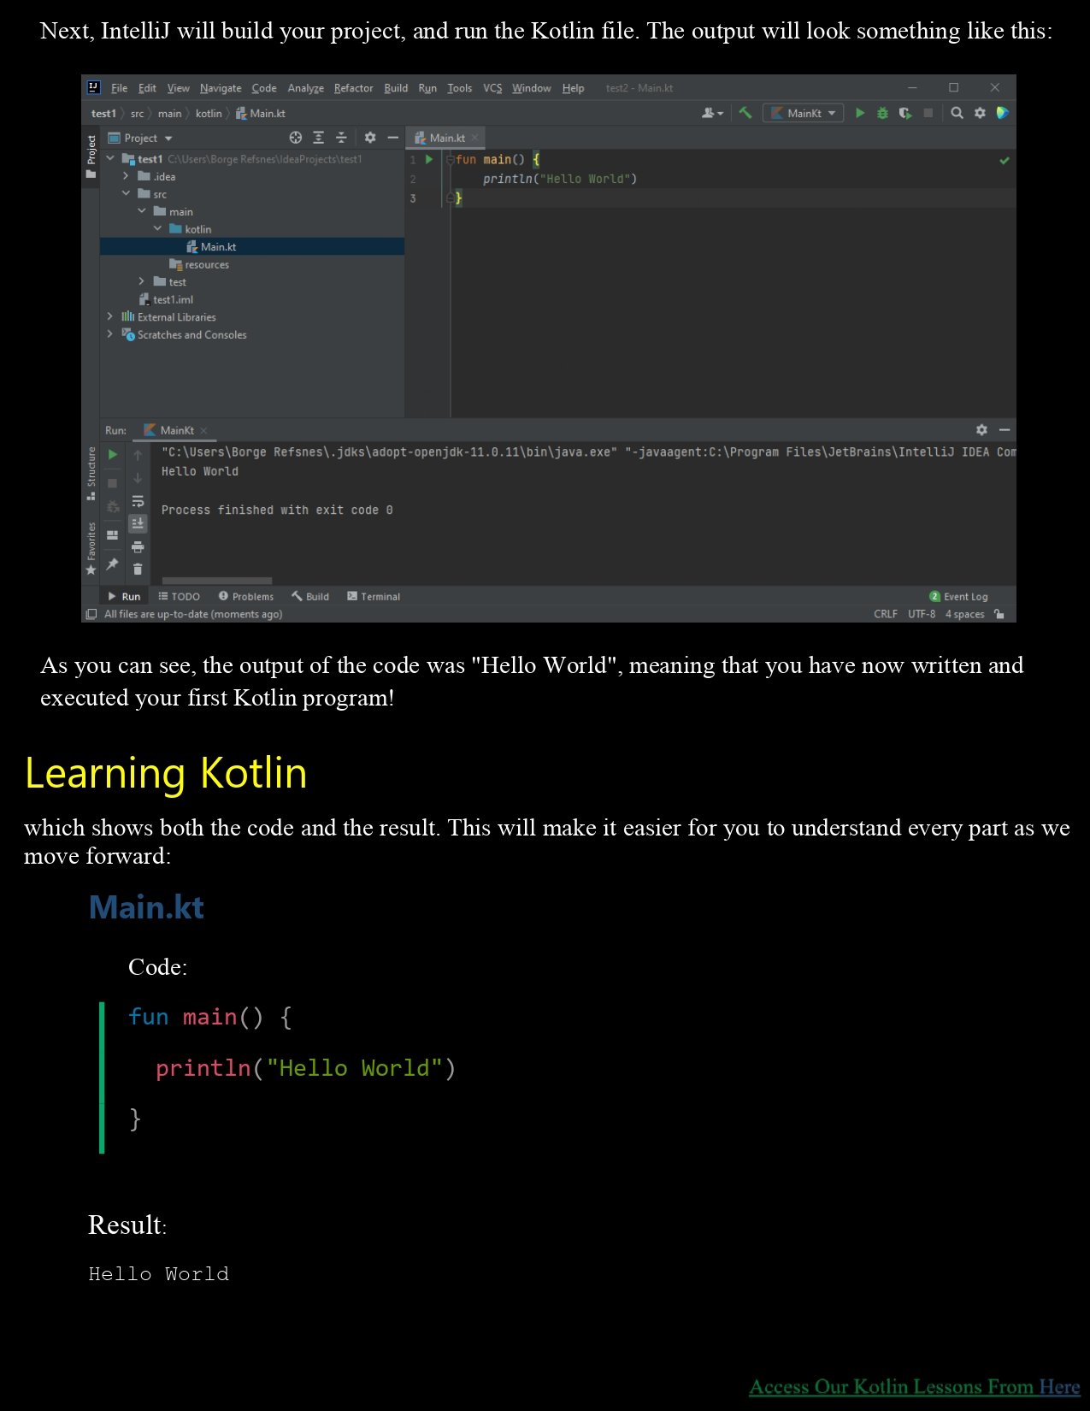1090x1411 pixels.
Task: Switch to the Terminal tool window tab
Action: [x=374, y=596]
